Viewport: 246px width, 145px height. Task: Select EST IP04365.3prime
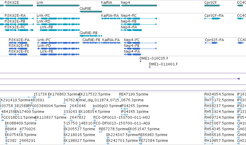124,115
